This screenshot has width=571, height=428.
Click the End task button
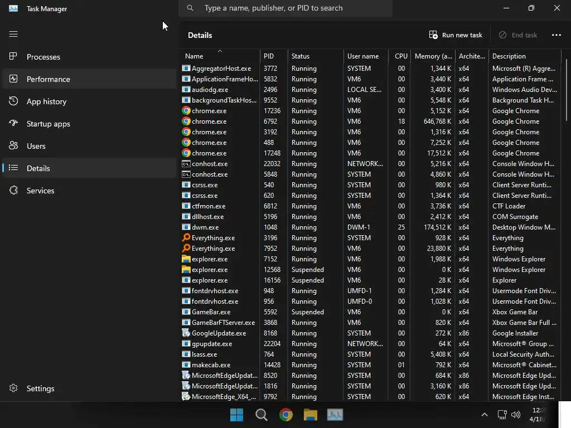tap(518, 35)
